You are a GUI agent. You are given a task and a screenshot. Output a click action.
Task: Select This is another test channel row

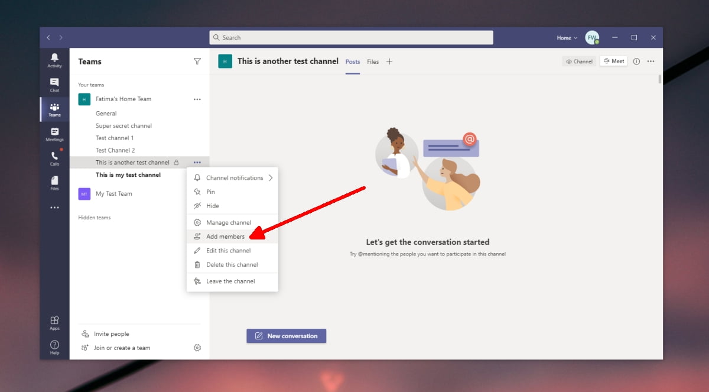pos(139,163)
